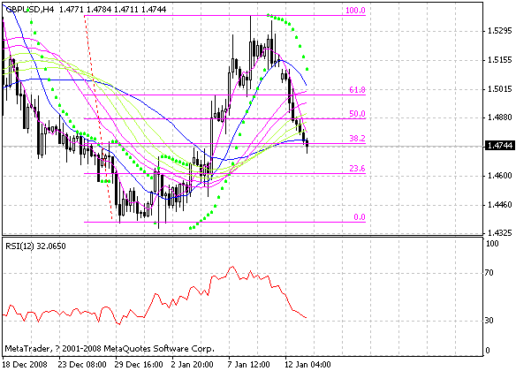Click the RSI(12) 32.0650 indicator label

pos(35,246)
